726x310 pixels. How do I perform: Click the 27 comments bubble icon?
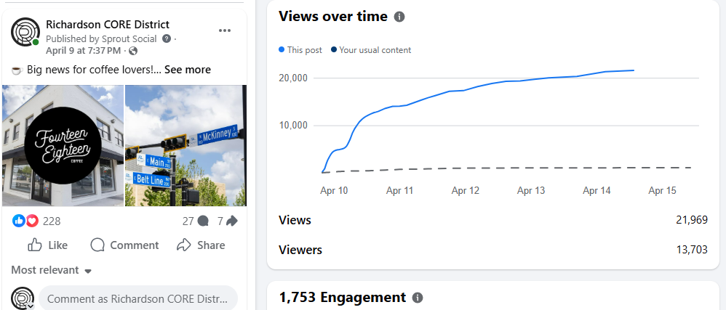pos(203,221)
